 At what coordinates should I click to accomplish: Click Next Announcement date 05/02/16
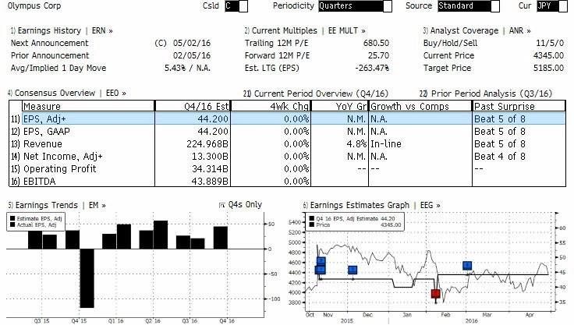click(x=192, y=43)
